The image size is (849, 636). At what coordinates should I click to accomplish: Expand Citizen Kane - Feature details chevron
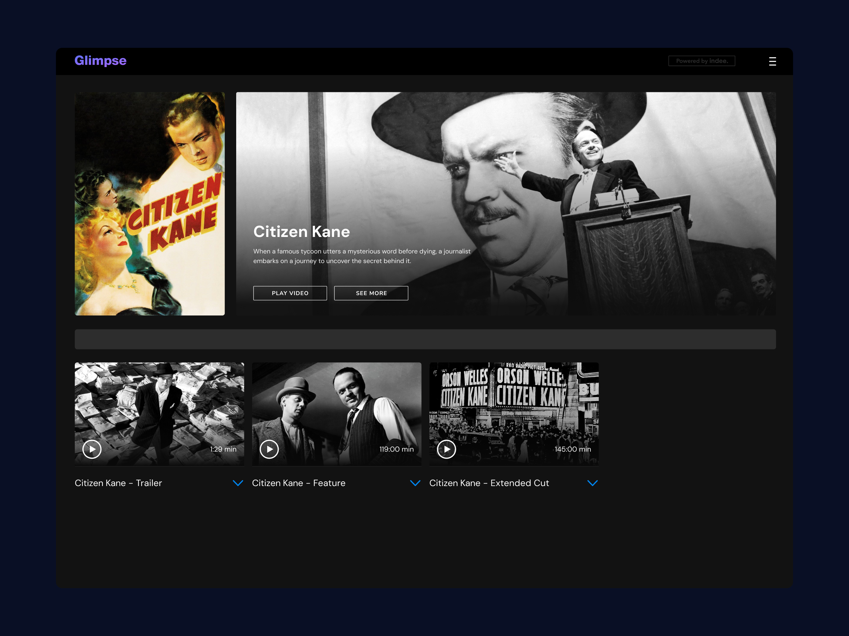pyautogui.click(x=415, y=483)
